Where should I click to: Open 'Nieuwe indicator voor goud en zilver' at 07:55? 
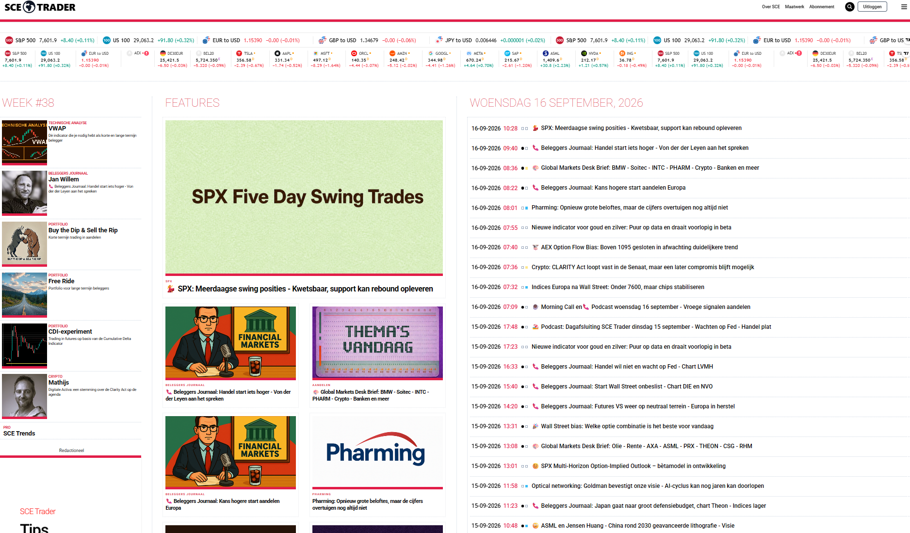[632, 227]
